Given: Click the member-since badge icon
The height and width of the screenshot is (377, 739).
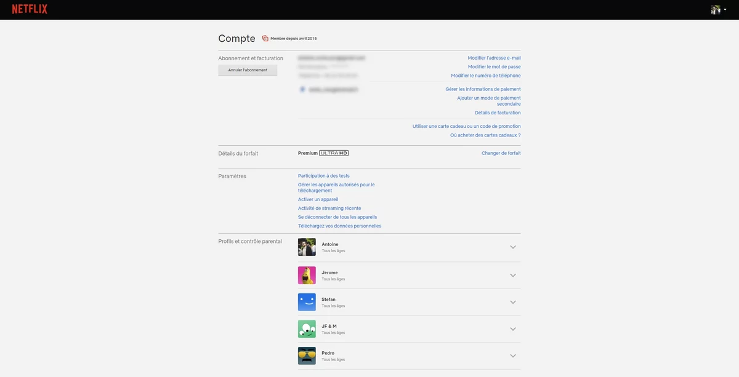Looking at the screenshot, I should pos(265,38).
